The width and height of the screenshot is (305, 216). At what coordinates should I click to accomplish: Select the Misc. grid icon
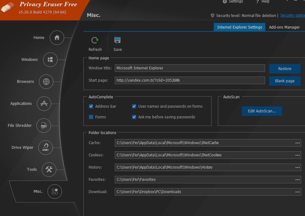coord(55,192)
